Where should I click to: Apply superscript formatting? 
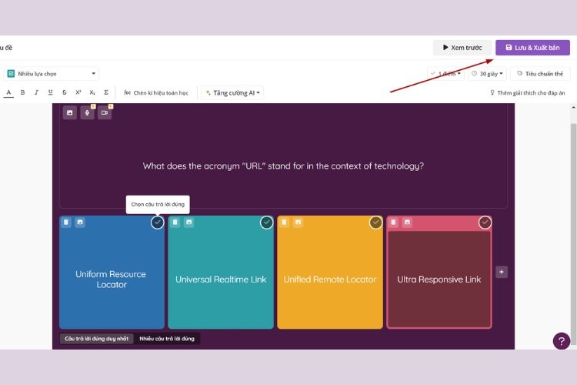[78, 92]
